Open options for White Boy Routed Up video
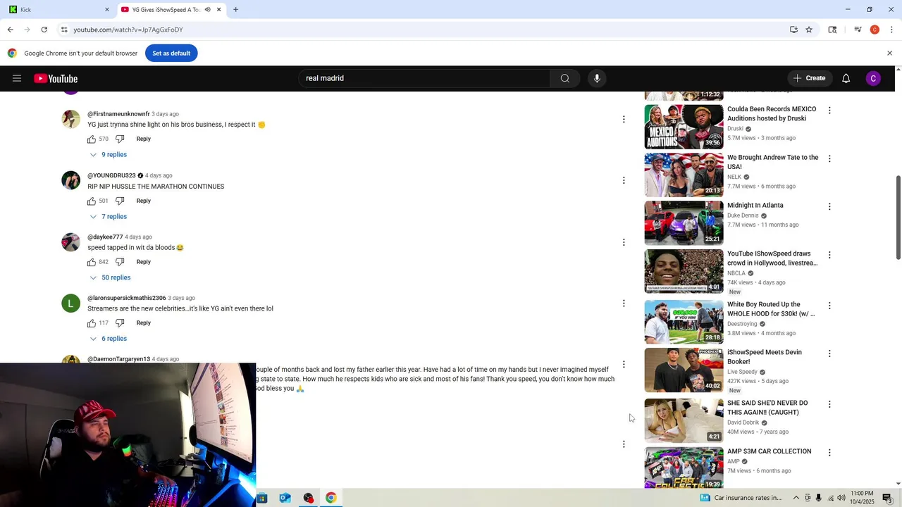The height and width of the screenshot is (507, 902). click(829, 306)
